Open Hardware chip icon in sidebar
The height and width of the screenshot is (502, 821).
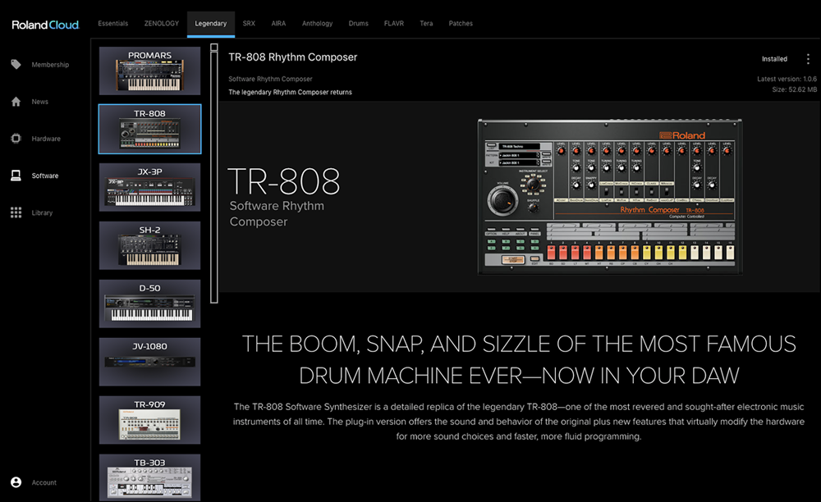16,139
